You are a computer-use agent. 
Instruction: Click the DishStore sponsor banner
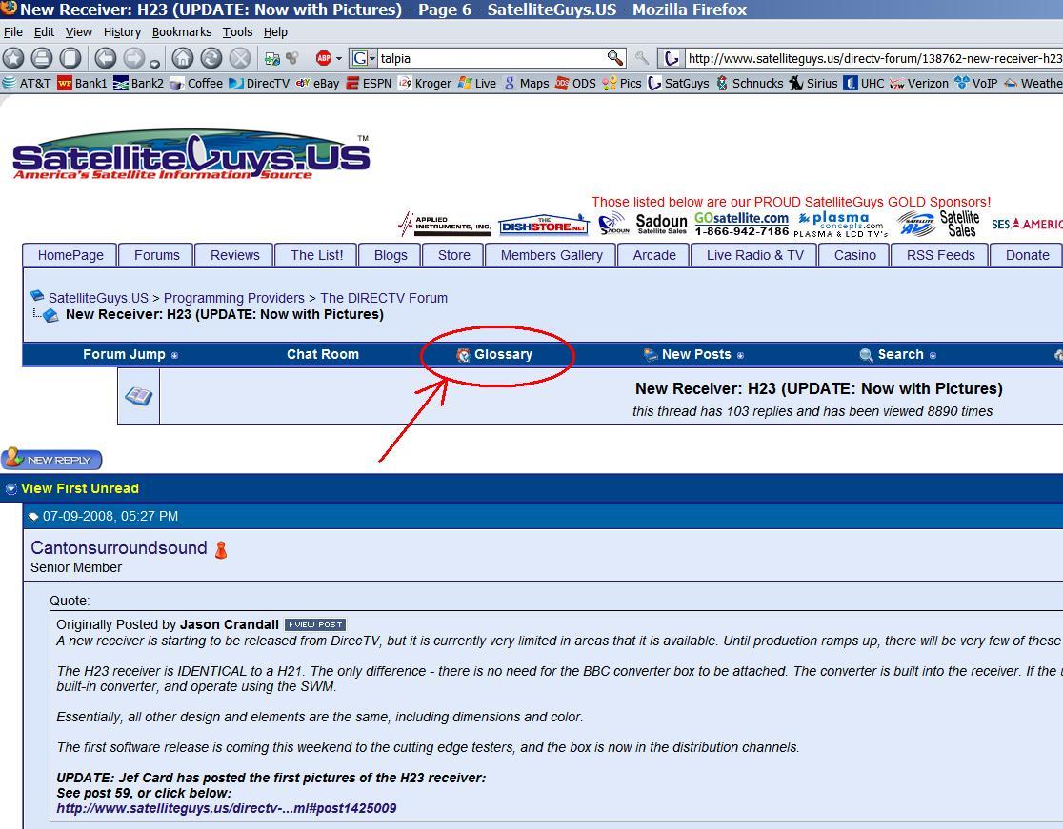click(543, 225)
